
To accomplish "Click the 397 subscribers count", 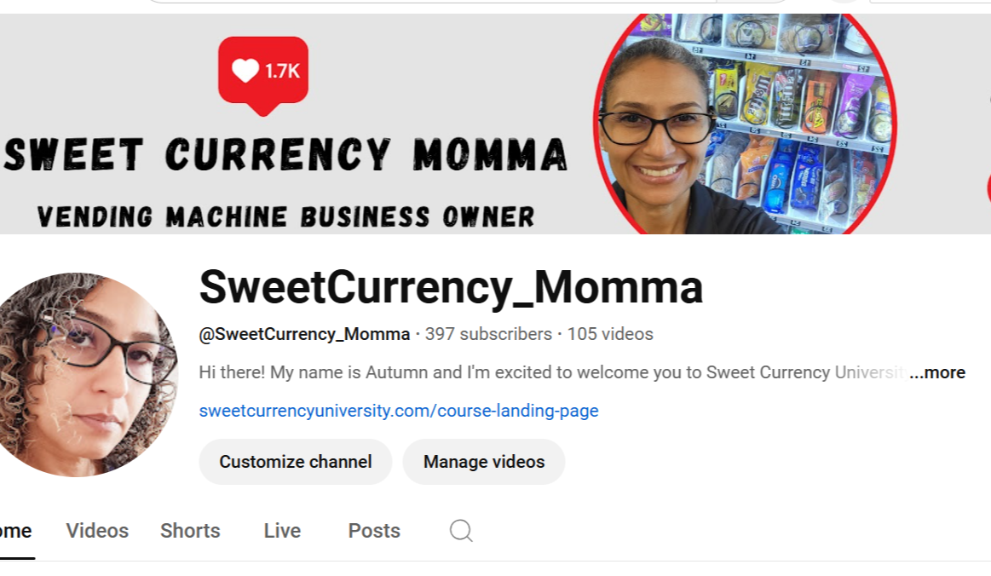I will tap(488, 334).
